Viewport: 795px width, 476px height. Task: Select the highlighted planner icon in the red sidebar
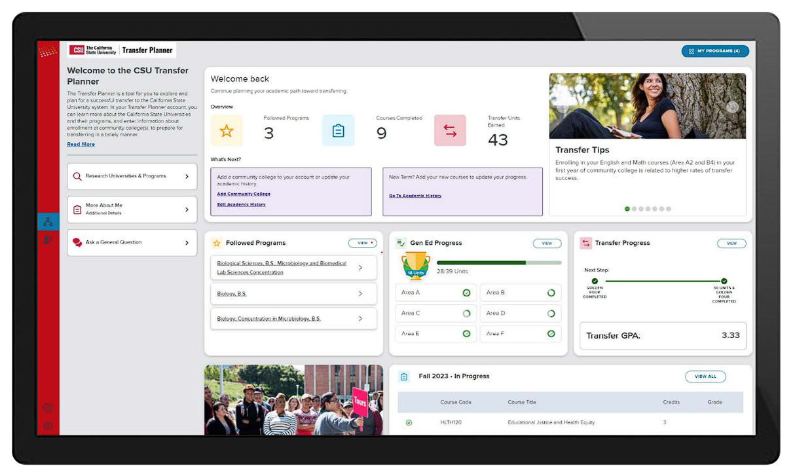point(47,221)
